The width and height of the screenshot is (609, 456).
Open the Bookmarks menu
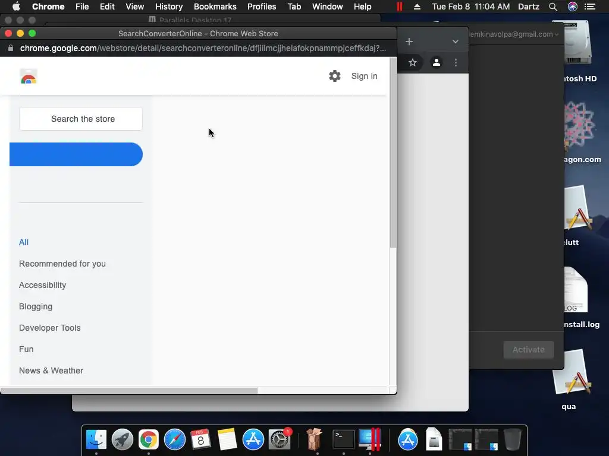click(215, 7)
